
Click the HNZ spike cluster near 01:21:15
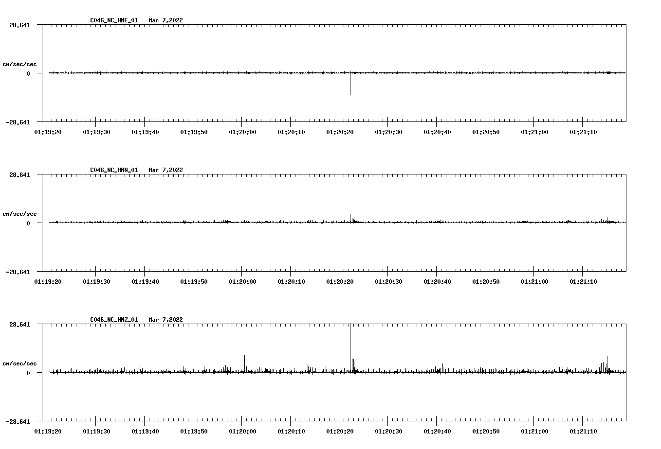point(606,364)
